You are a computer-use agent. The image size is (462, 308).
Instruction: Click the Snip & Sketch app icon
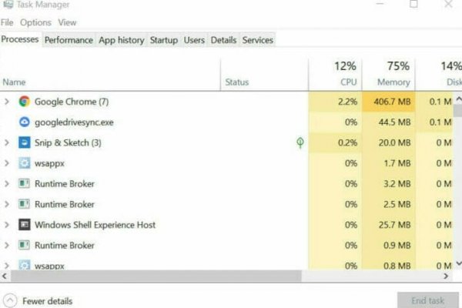click(x=24, y=142)
